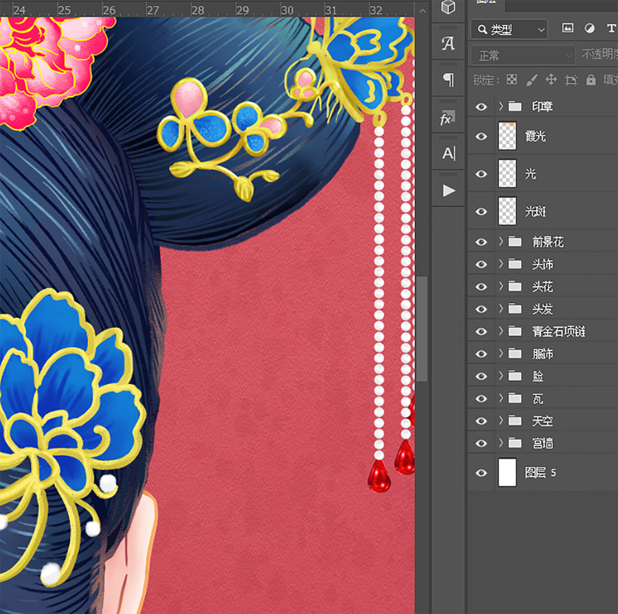Select 宫墙 group folder icon
This screenshot has width=618, height=614.
(515, 443)
